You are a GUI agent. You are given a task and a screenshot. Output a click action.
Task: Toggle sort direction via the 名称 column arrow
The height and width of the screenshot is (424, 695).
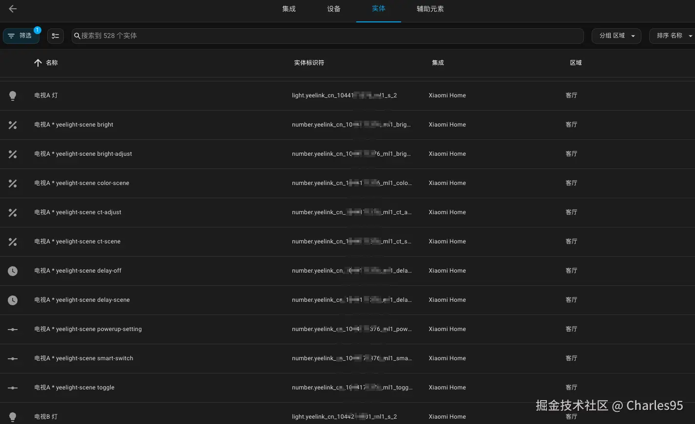click(38, 62)
